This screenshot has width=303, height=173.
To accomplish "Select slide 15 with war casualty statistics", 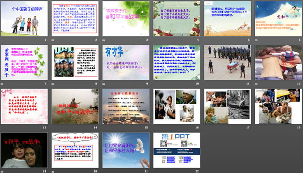I will tap(126, 106).
